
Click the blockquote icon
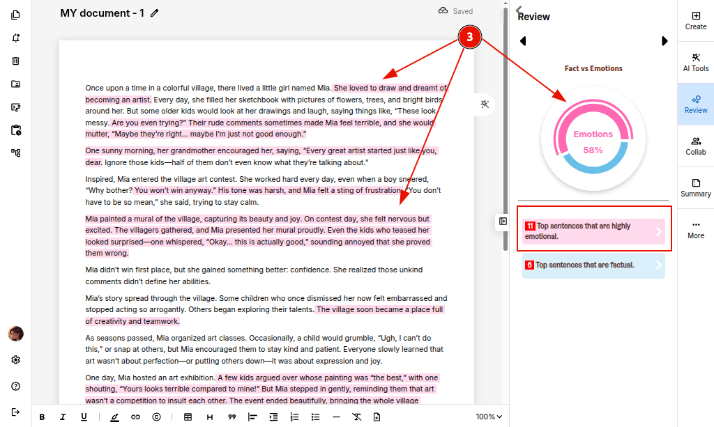pos(231,417)
